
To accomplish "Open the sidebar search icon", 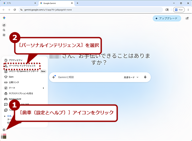I will 4,30.
